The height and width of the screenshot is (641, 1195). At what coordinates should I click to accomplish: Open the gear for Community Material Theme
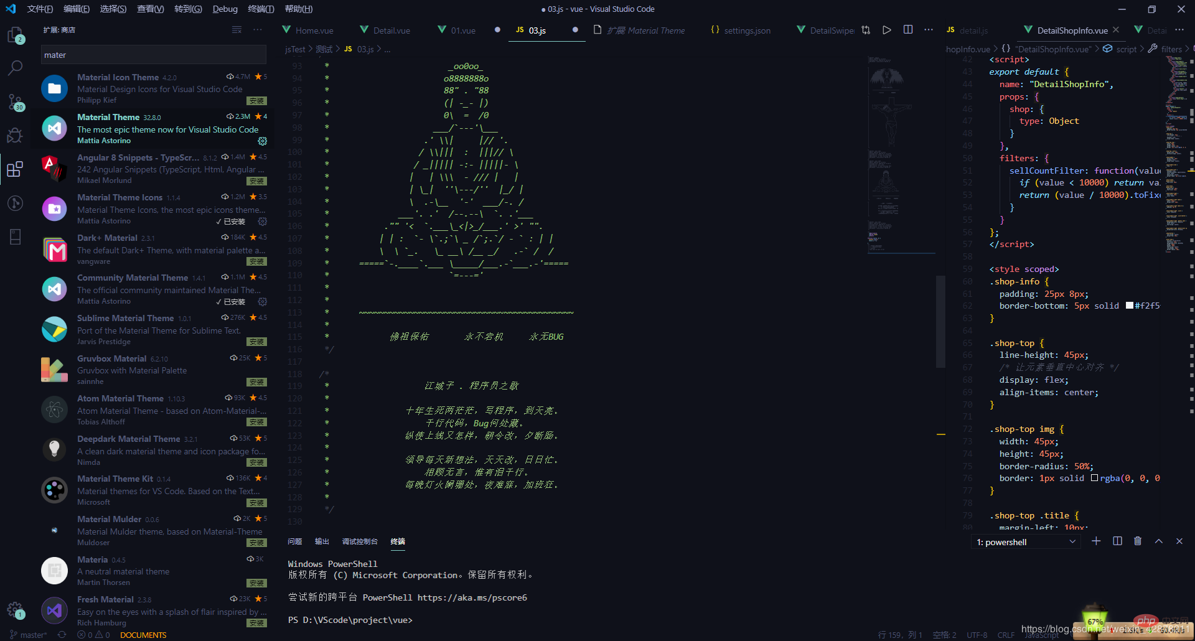coord(263,302)
